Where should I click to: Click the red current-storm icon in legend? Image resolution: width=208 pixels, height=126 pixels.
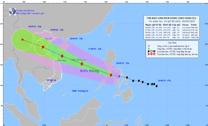point(147,54)
